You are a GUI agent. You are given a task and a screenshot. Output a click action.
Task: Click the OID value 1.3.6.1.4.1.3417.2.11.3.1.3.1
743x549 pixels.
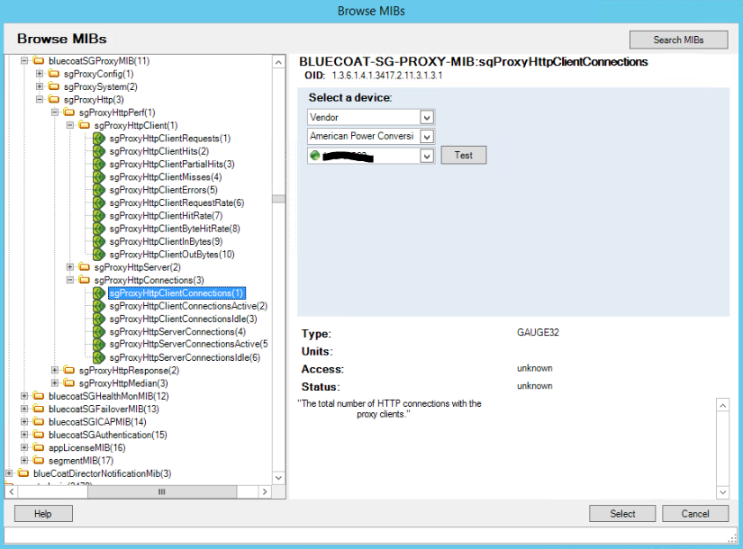387,76
